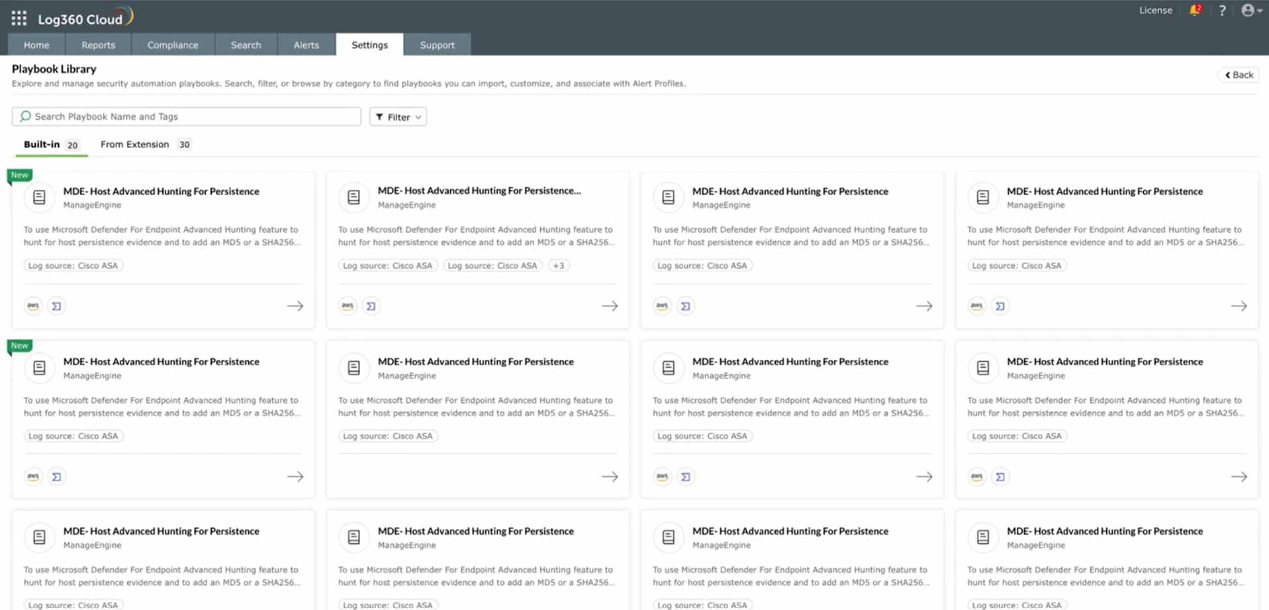Open arrow on second-row third card
The height and width of the screenshot is (610, 1269).
(924, 476)
